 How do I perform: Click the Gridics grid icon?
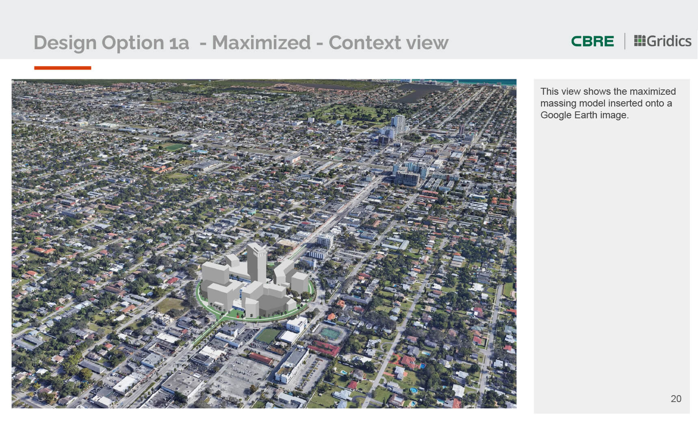pos(639,41)
